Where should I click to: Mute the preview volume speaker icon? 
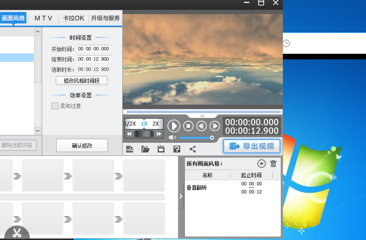coord(172,138)
